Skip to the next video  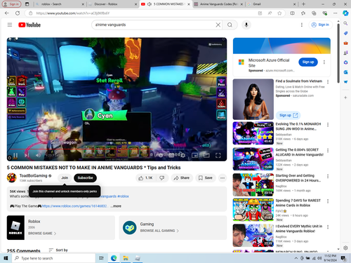27,155
